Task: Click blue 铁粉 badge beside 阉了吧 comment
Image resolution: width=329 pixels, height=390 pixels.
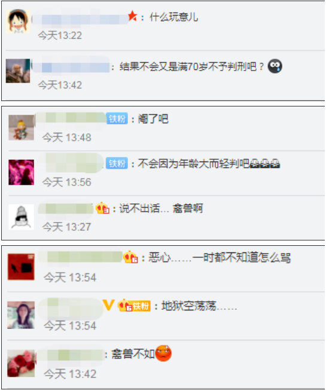Action: [117, 118]
